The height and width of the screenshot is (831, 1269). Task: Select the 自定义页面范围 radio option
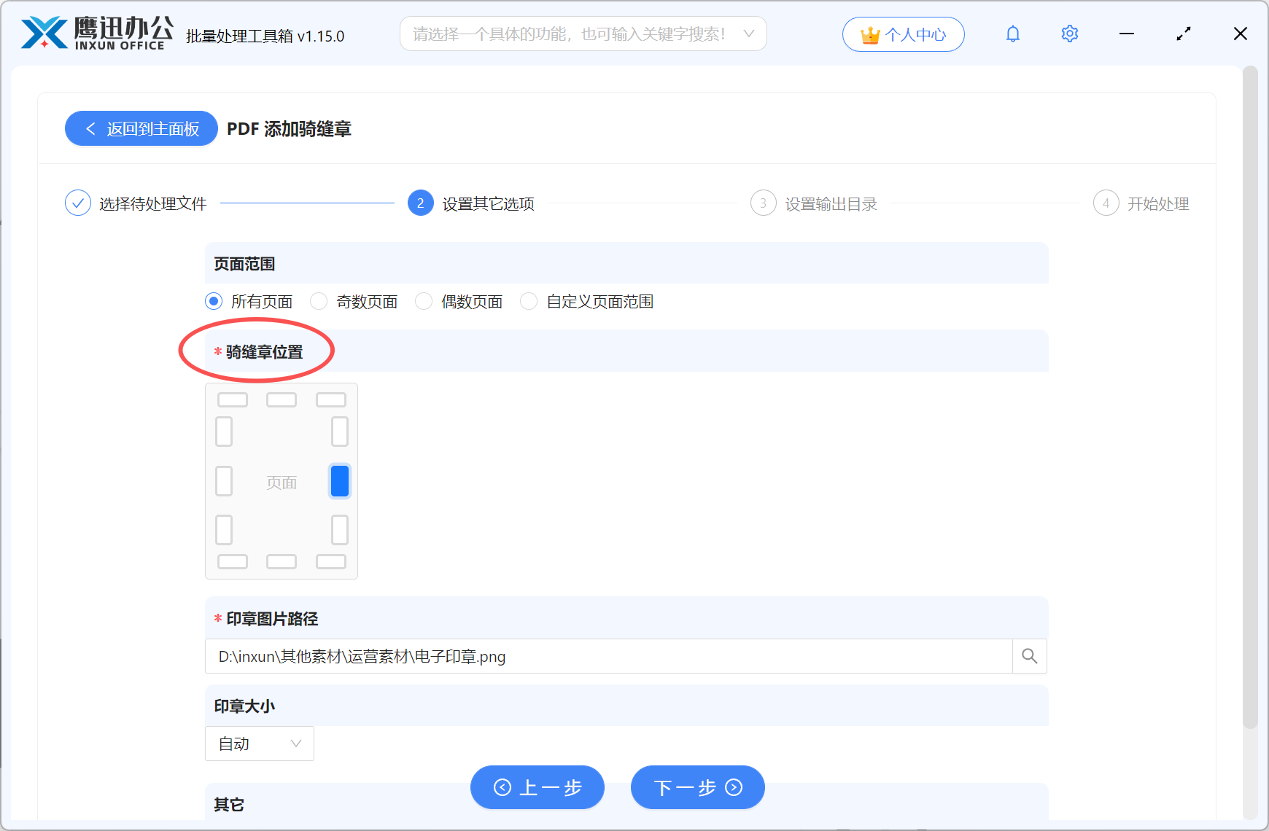(x=529, y=301)
